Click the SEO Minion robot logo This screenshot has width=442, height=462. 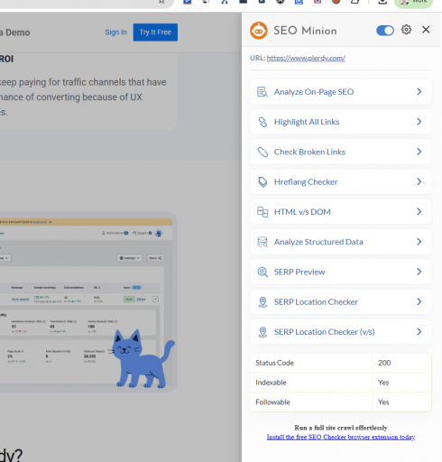pyautogui.click(x=259, y=31)
